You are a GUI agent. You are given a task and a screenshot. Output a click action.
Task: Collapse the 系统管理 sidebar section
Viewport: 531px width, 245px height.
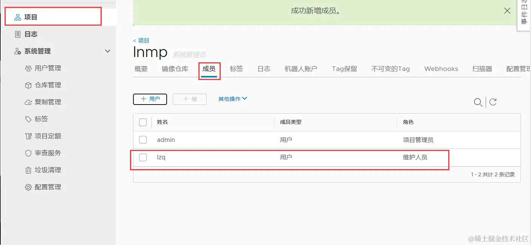tap(108, 51)
